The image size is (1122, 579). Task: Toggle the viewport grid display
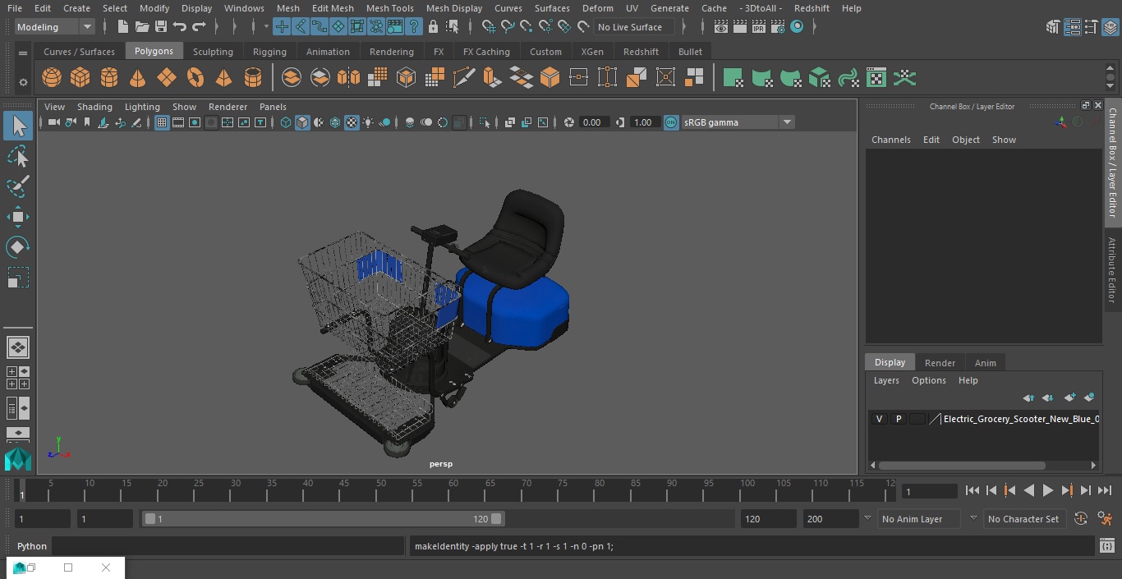click(162, 122)
